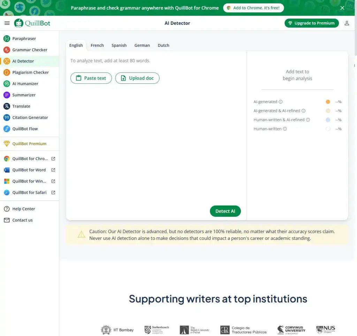Select the English language tab
357x336 pixels.
pos(76,45)
